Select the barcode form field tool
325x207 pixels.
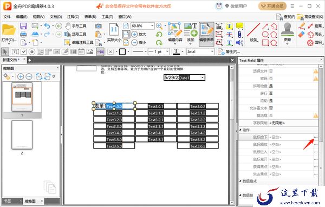pyautogui.click(x=73, y=51)
